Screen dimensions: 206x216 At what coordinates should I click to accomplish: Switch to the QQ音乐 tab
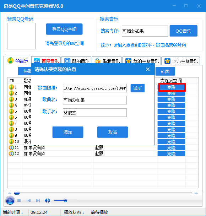click(x=18, y=61)
